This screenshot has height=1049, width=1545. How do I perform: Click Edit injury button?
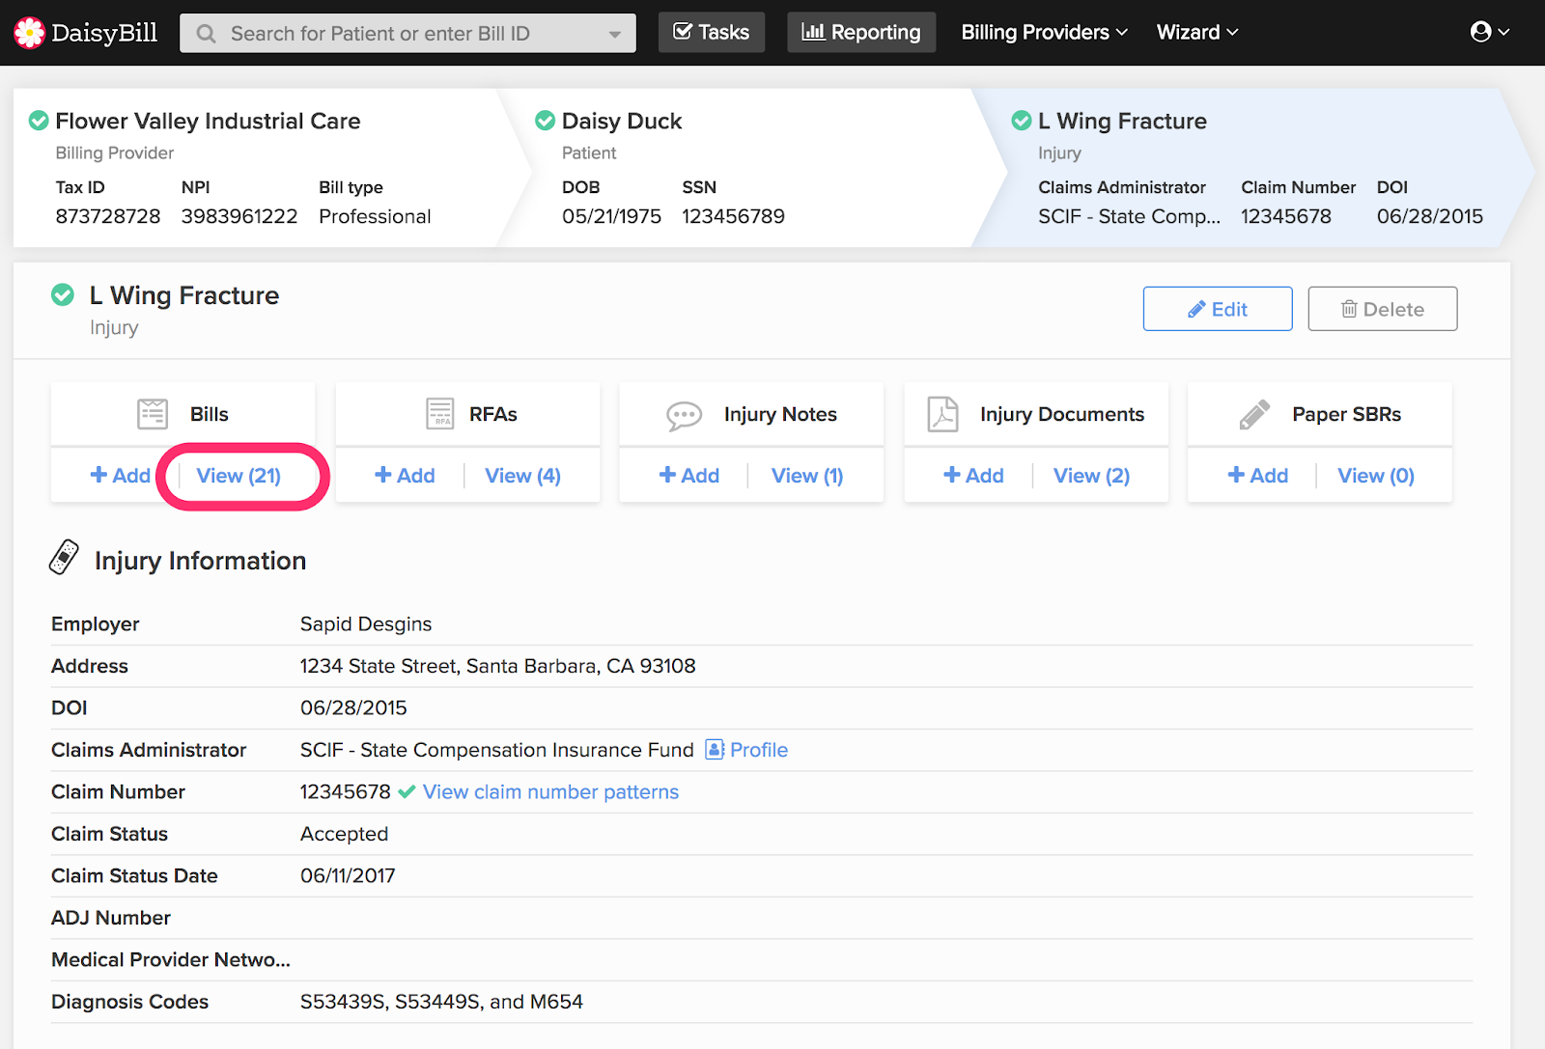click(x=1218, y=309)
